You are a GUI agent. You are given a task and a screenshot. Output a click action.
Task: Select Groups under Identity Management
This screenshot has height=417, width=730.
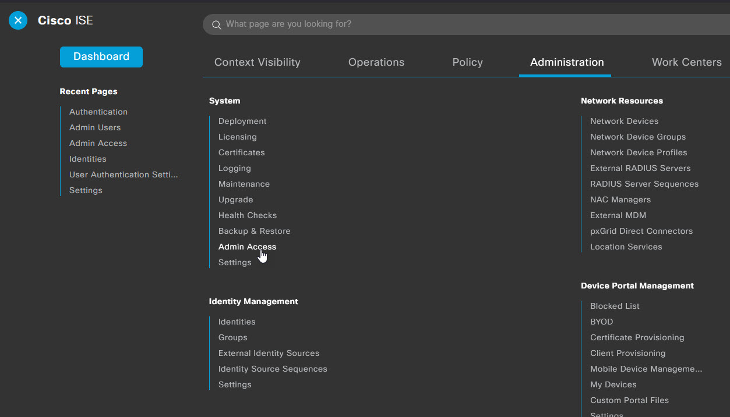pyautogui.click(x=233, y=337)
